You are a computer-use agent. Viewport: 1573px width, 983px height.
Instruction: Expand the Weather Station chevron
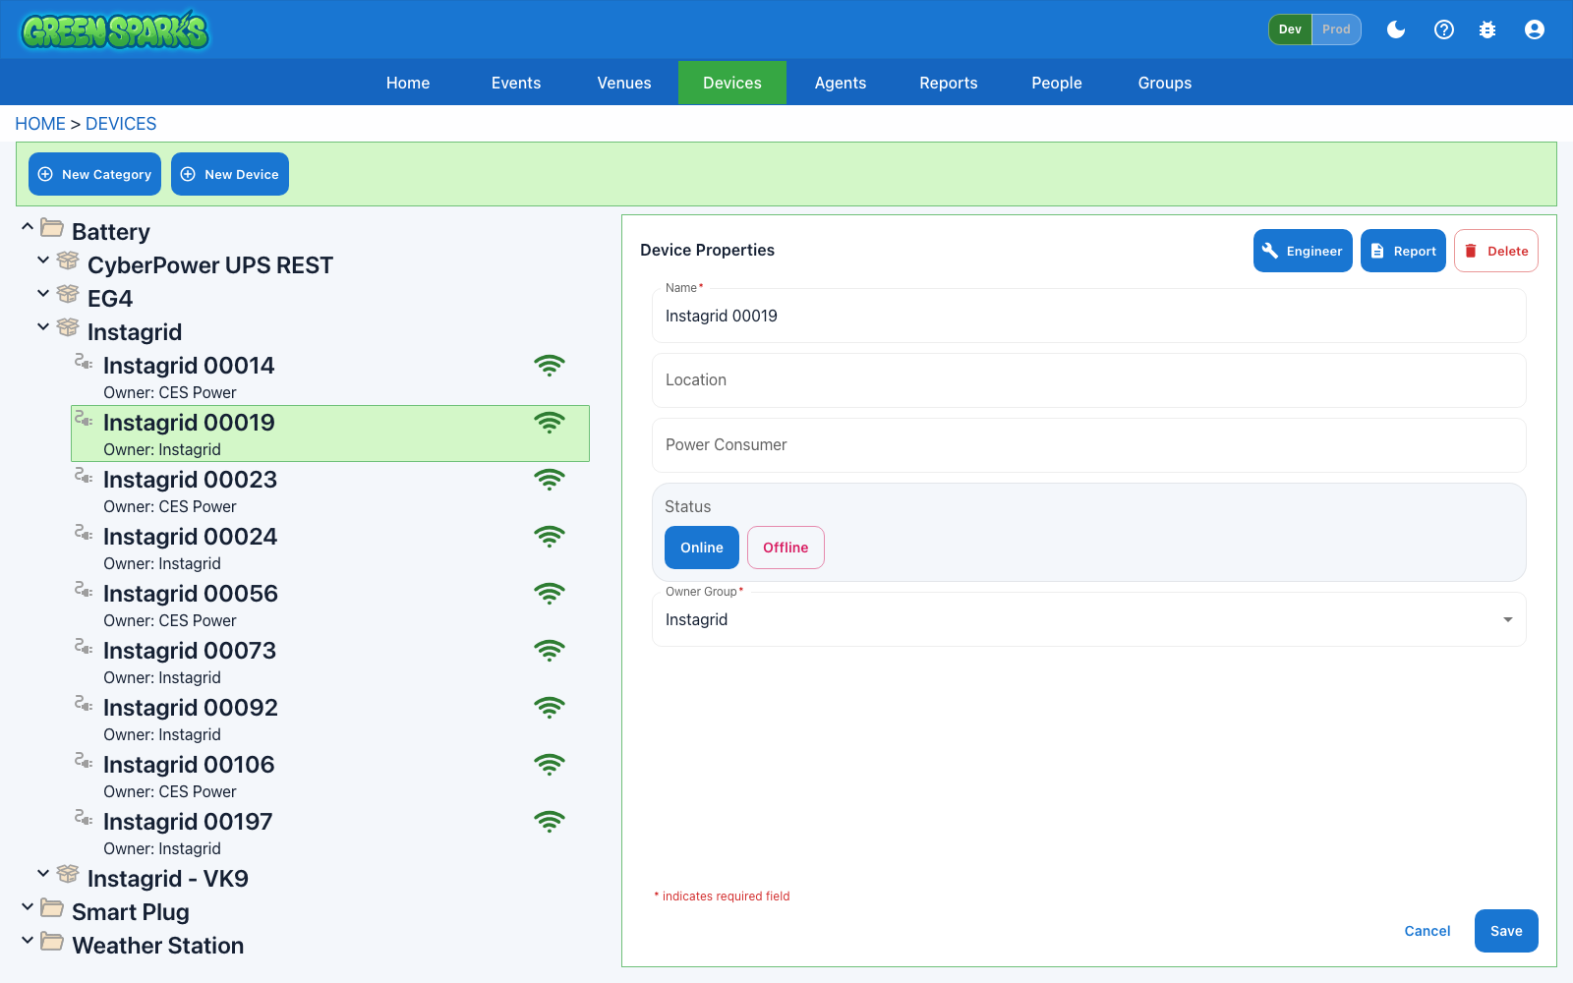tap(28, 941)
